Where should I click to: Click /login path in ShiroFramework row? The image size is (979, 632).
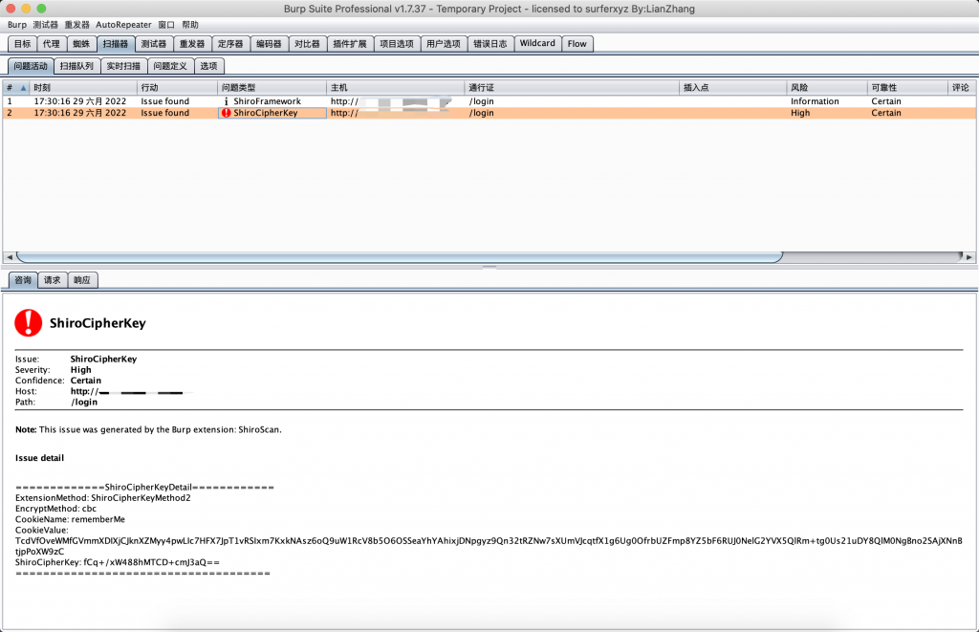(482, 101)
